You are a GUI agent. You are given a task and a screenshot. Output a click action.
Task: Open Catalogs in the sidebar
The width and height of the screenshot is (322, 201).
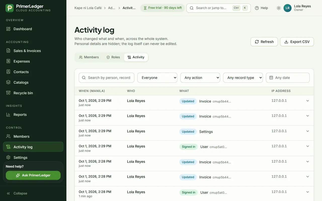pos(33,82)
